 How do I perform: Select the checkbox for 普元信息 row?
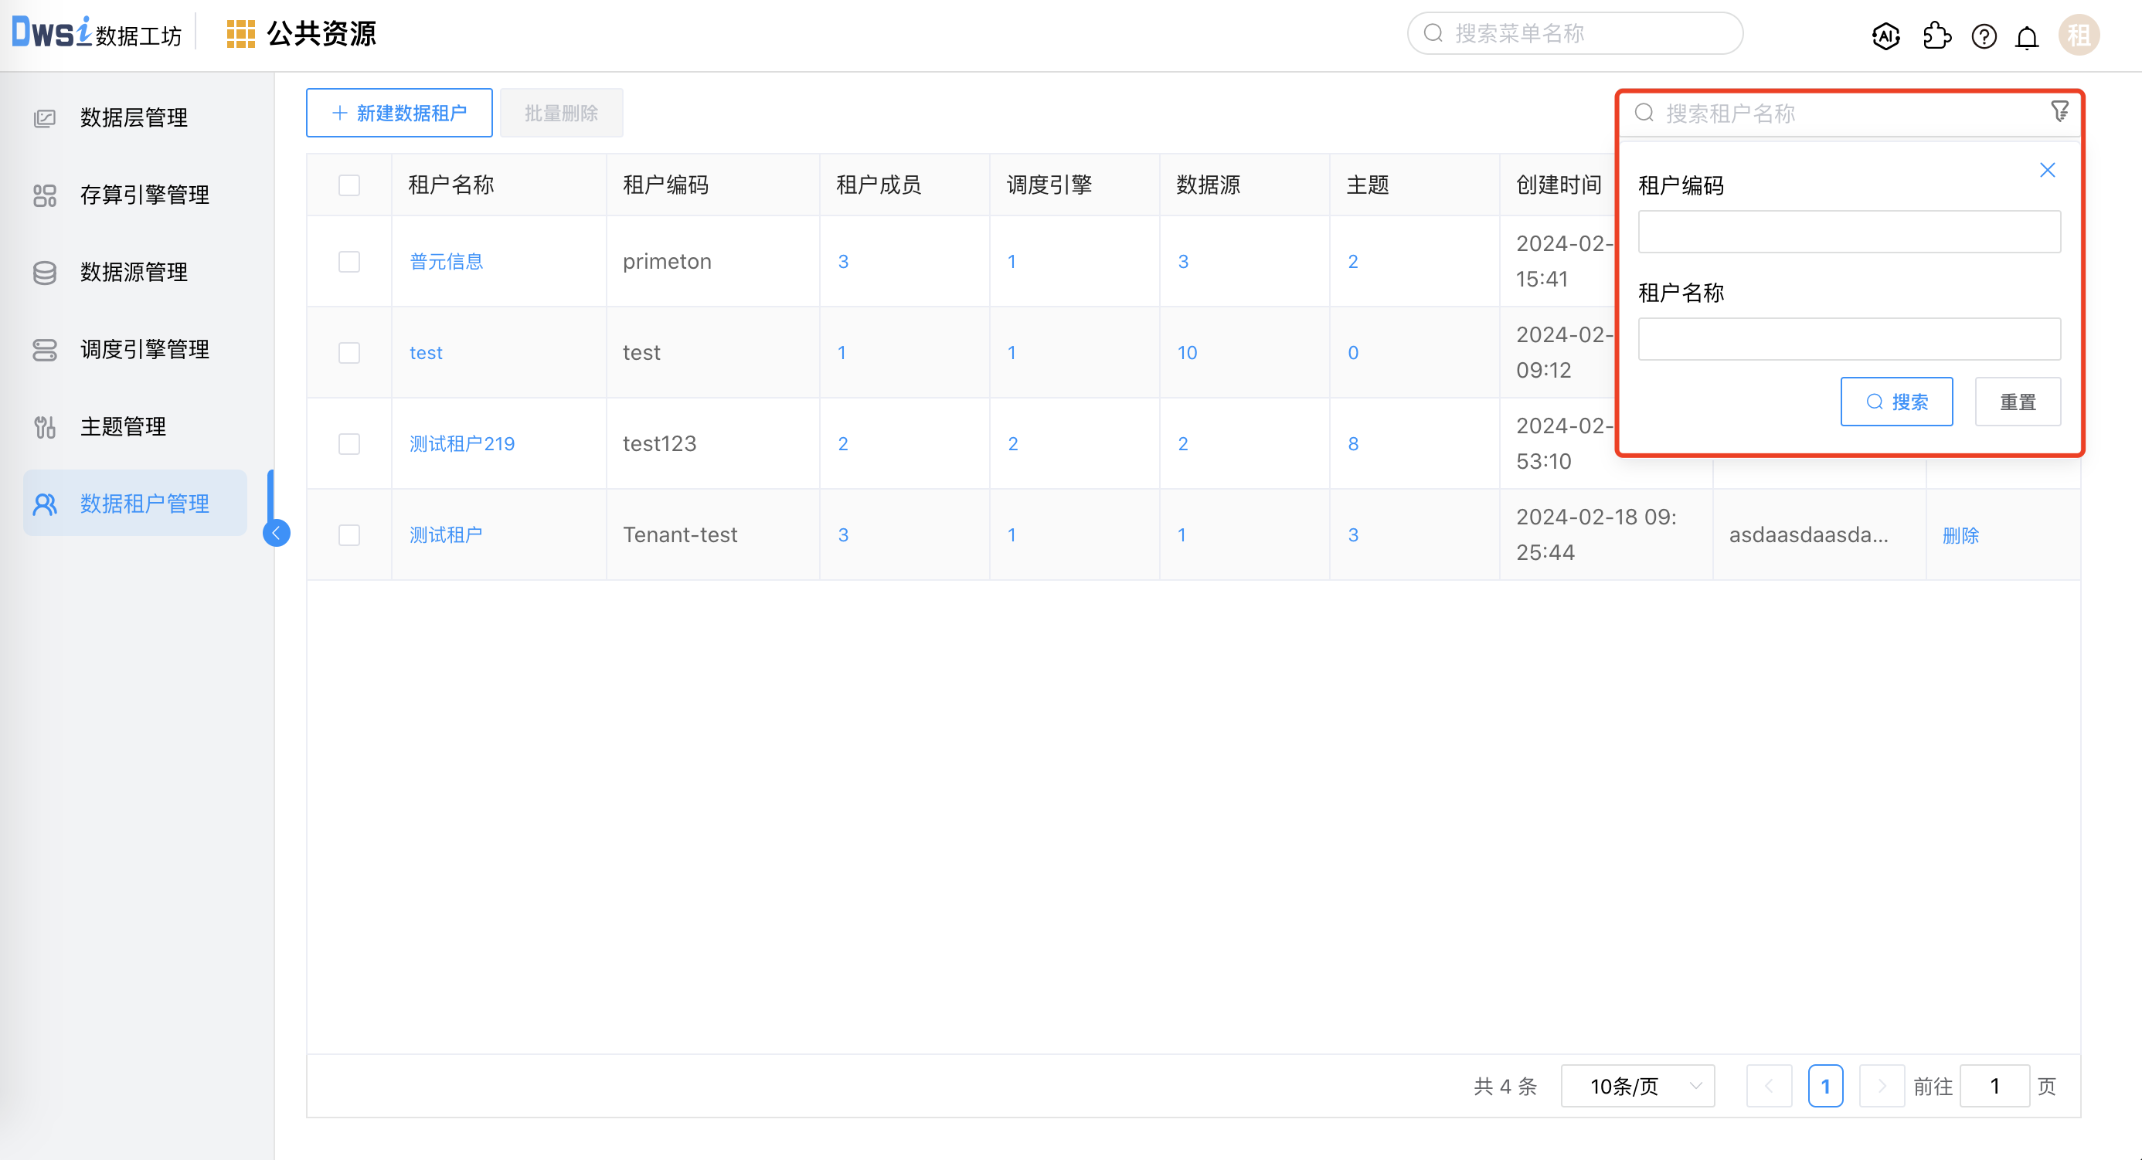[349, 262]
